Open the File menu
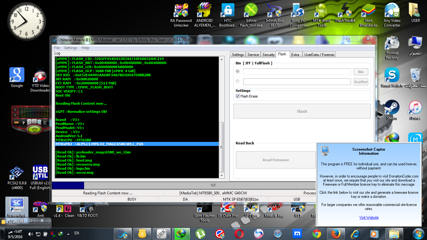The height and width of the screenshot is (240, 427). tap(57, 48)
